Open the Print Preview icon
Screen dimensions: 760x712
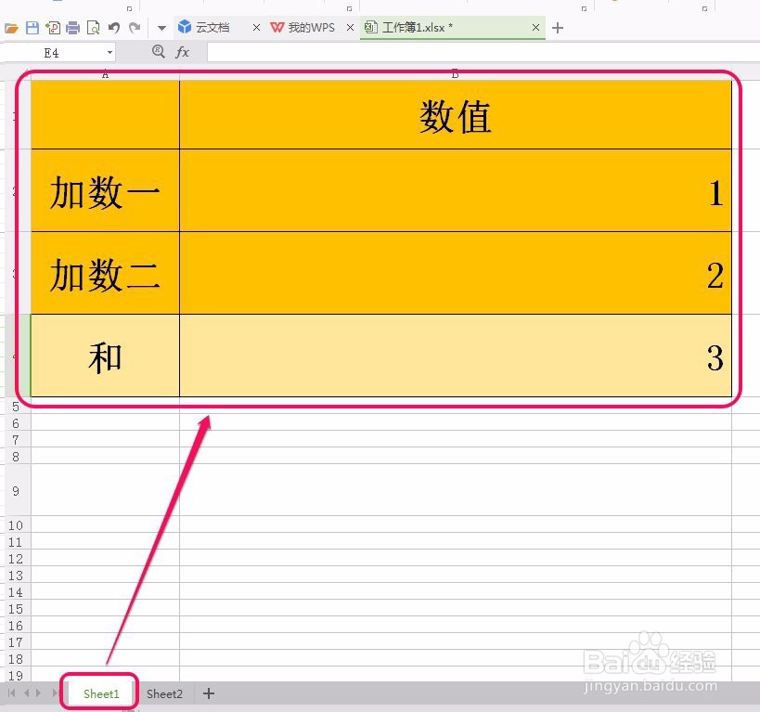pyautogui.click(x=95, y=28)
